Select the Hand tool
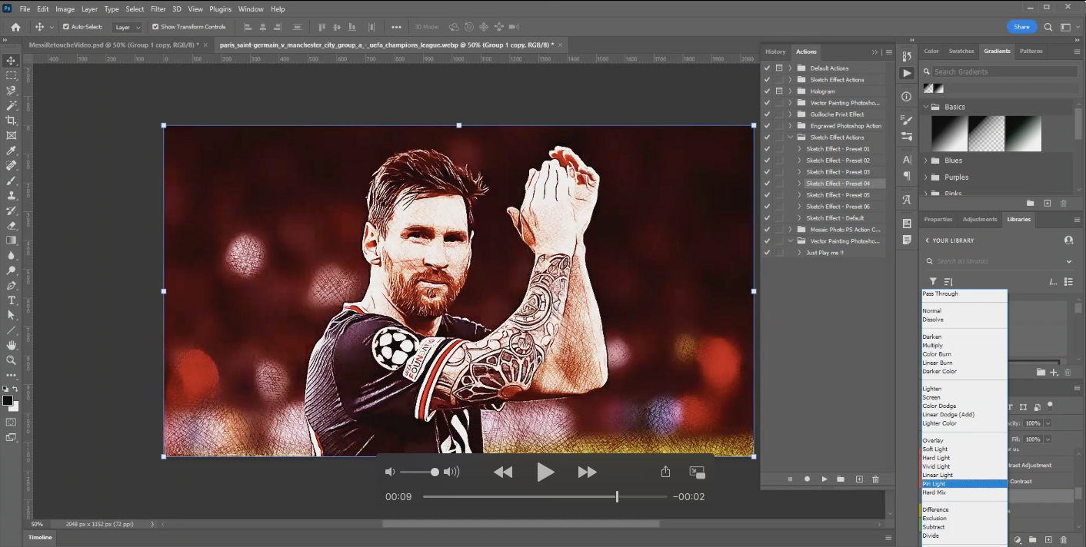1086x547 pixels. pyautogui.click(x=11, y=345)
